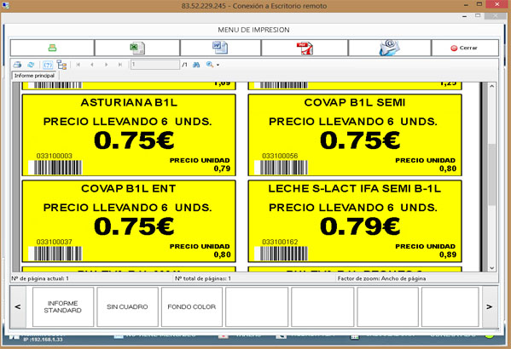
Task: Select SIN CUADRO layout
Action: click(127, 306)
